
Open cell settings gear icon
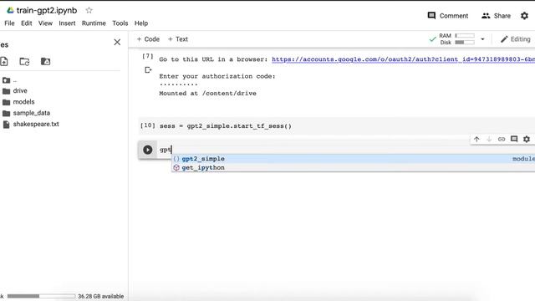point(527,140)
